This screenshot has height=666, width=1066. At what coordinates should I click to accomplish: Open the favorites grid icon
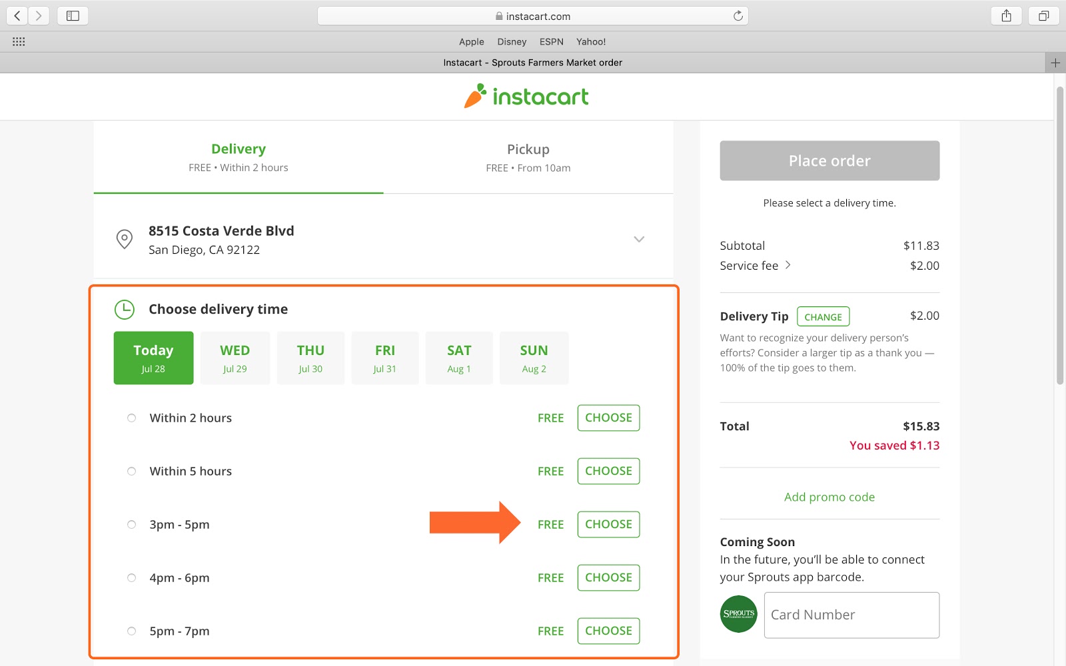point(19,41)
